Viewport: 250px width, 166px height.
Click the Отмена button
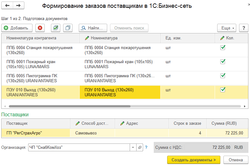coord(236,160)
